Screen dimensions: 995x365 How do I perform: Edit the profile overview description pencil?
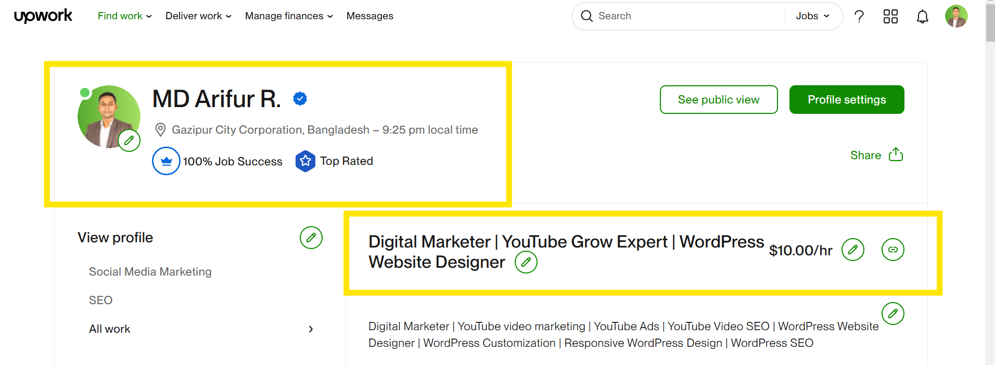[893, 314]
